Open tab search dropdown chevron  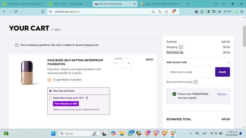216,4
